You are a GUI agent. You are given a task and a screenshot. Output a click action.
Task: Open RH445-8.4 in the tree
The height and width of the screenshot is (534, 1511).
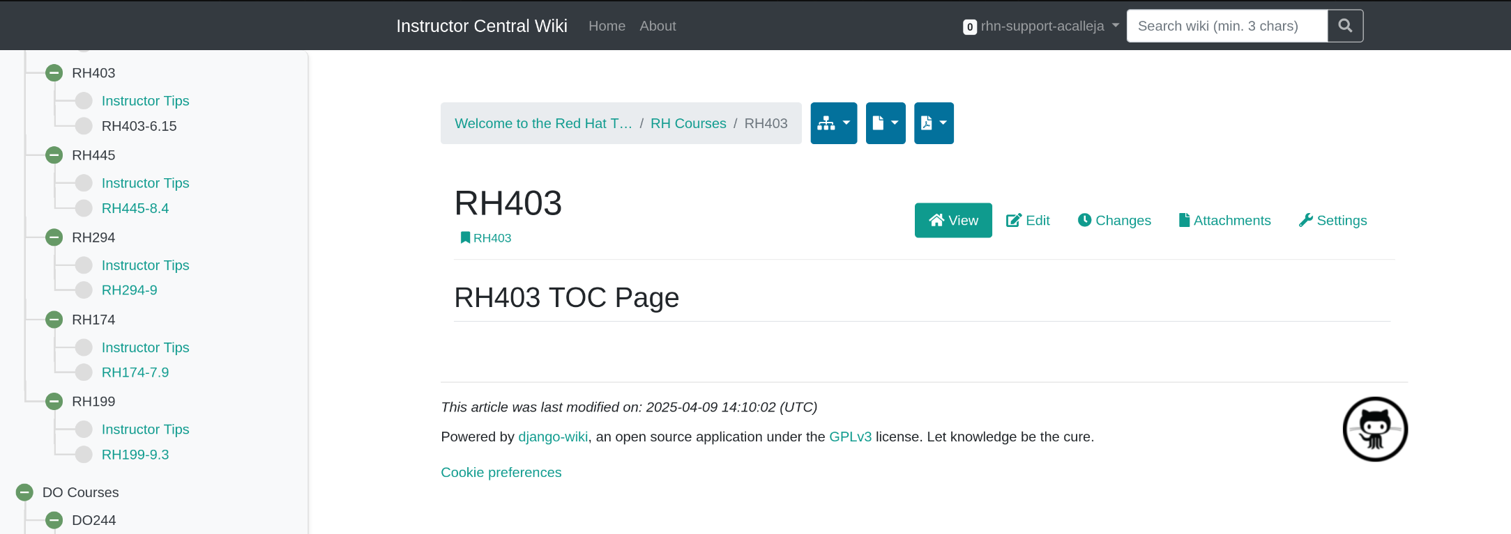point(135,208)
